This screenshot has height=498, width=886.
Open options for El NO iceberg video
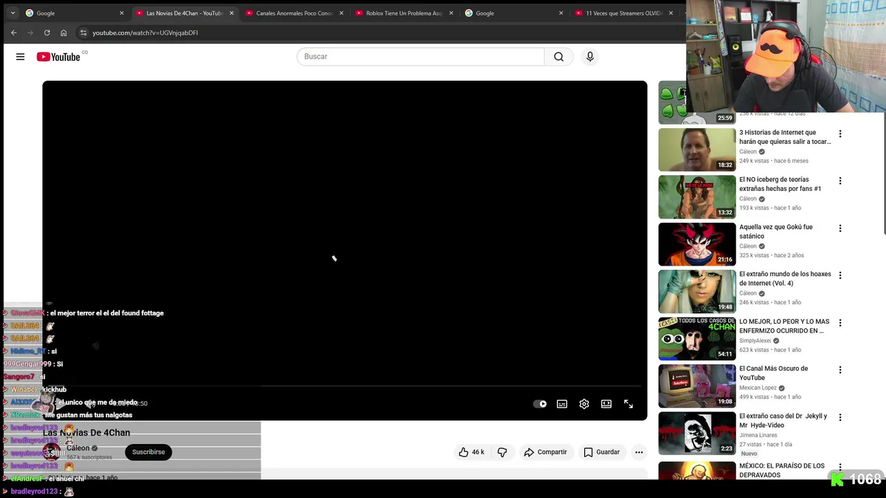tap(840, 181)
